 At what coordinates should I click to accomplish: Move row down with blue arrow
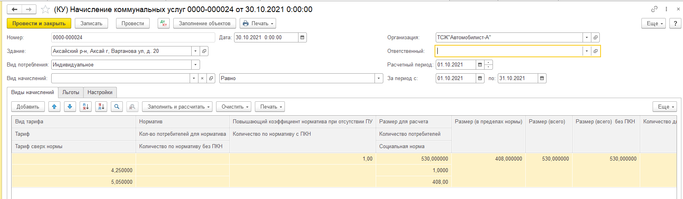(70, 107)
